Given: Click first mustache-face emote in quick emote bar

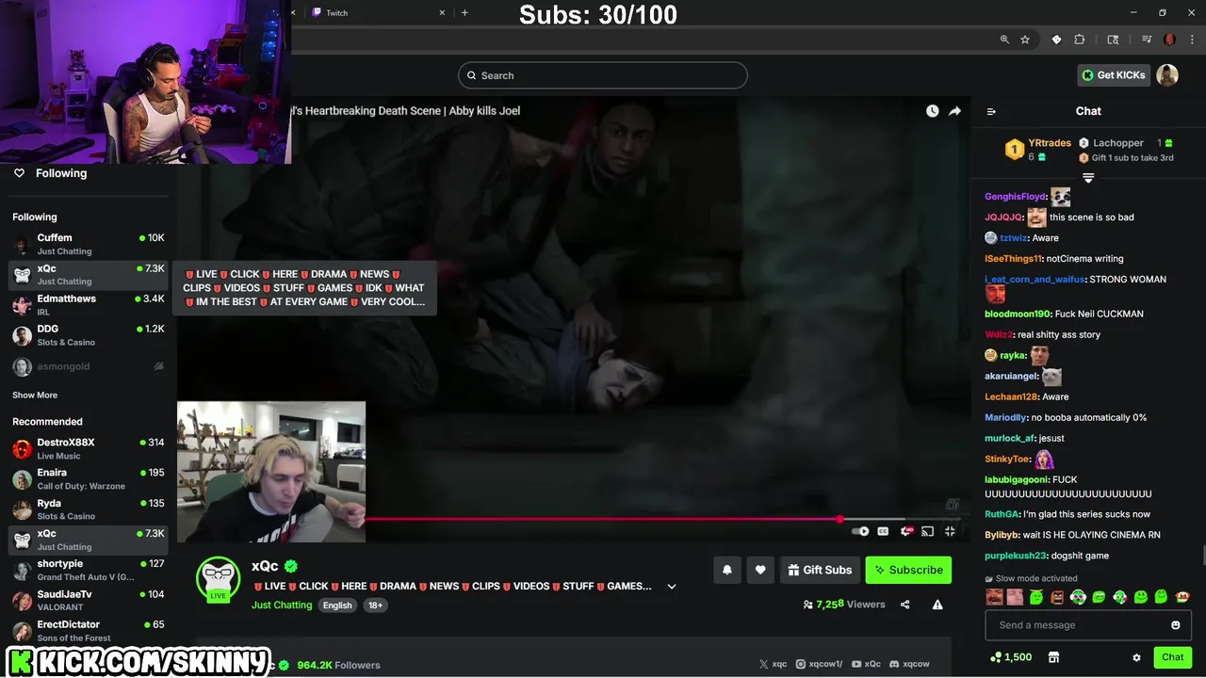Looking at the screenshot, I should tap(994, 597).
